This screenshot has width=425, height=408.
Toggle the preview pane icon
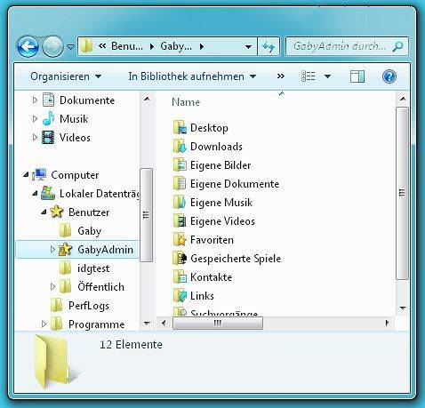click(x=357, y=76)
